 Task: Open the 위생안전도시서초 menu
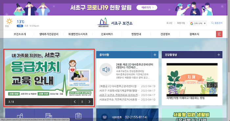78,34
